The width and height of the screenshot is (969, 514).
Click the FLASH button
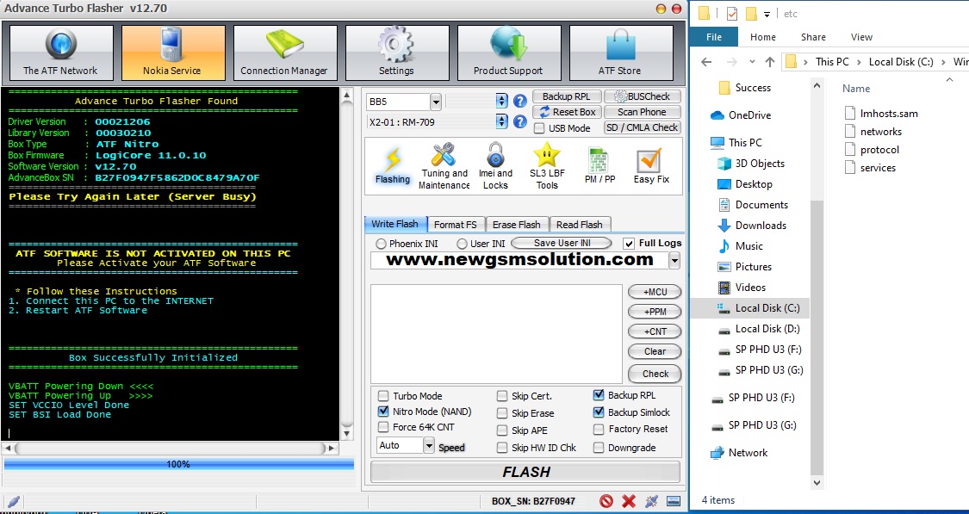pyautogui.click(x=526, y=472)
